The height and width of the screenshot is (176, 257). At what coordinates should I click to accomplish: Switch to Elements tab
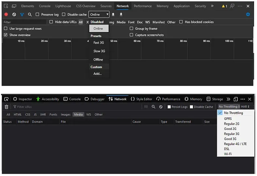[x=27, y=6]
